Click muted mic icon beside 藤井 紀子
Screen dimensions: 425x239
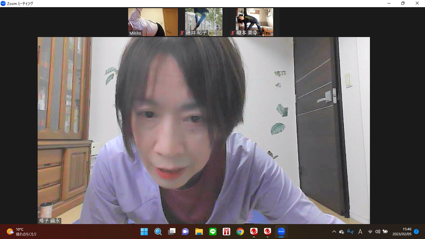[182, 33]
